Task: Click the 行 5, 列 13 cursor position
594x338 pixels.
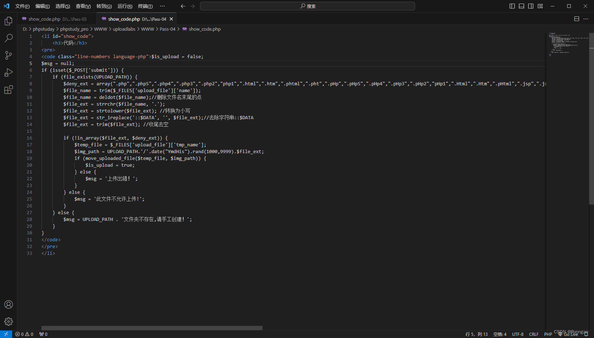Action: [x=476, y=334]
